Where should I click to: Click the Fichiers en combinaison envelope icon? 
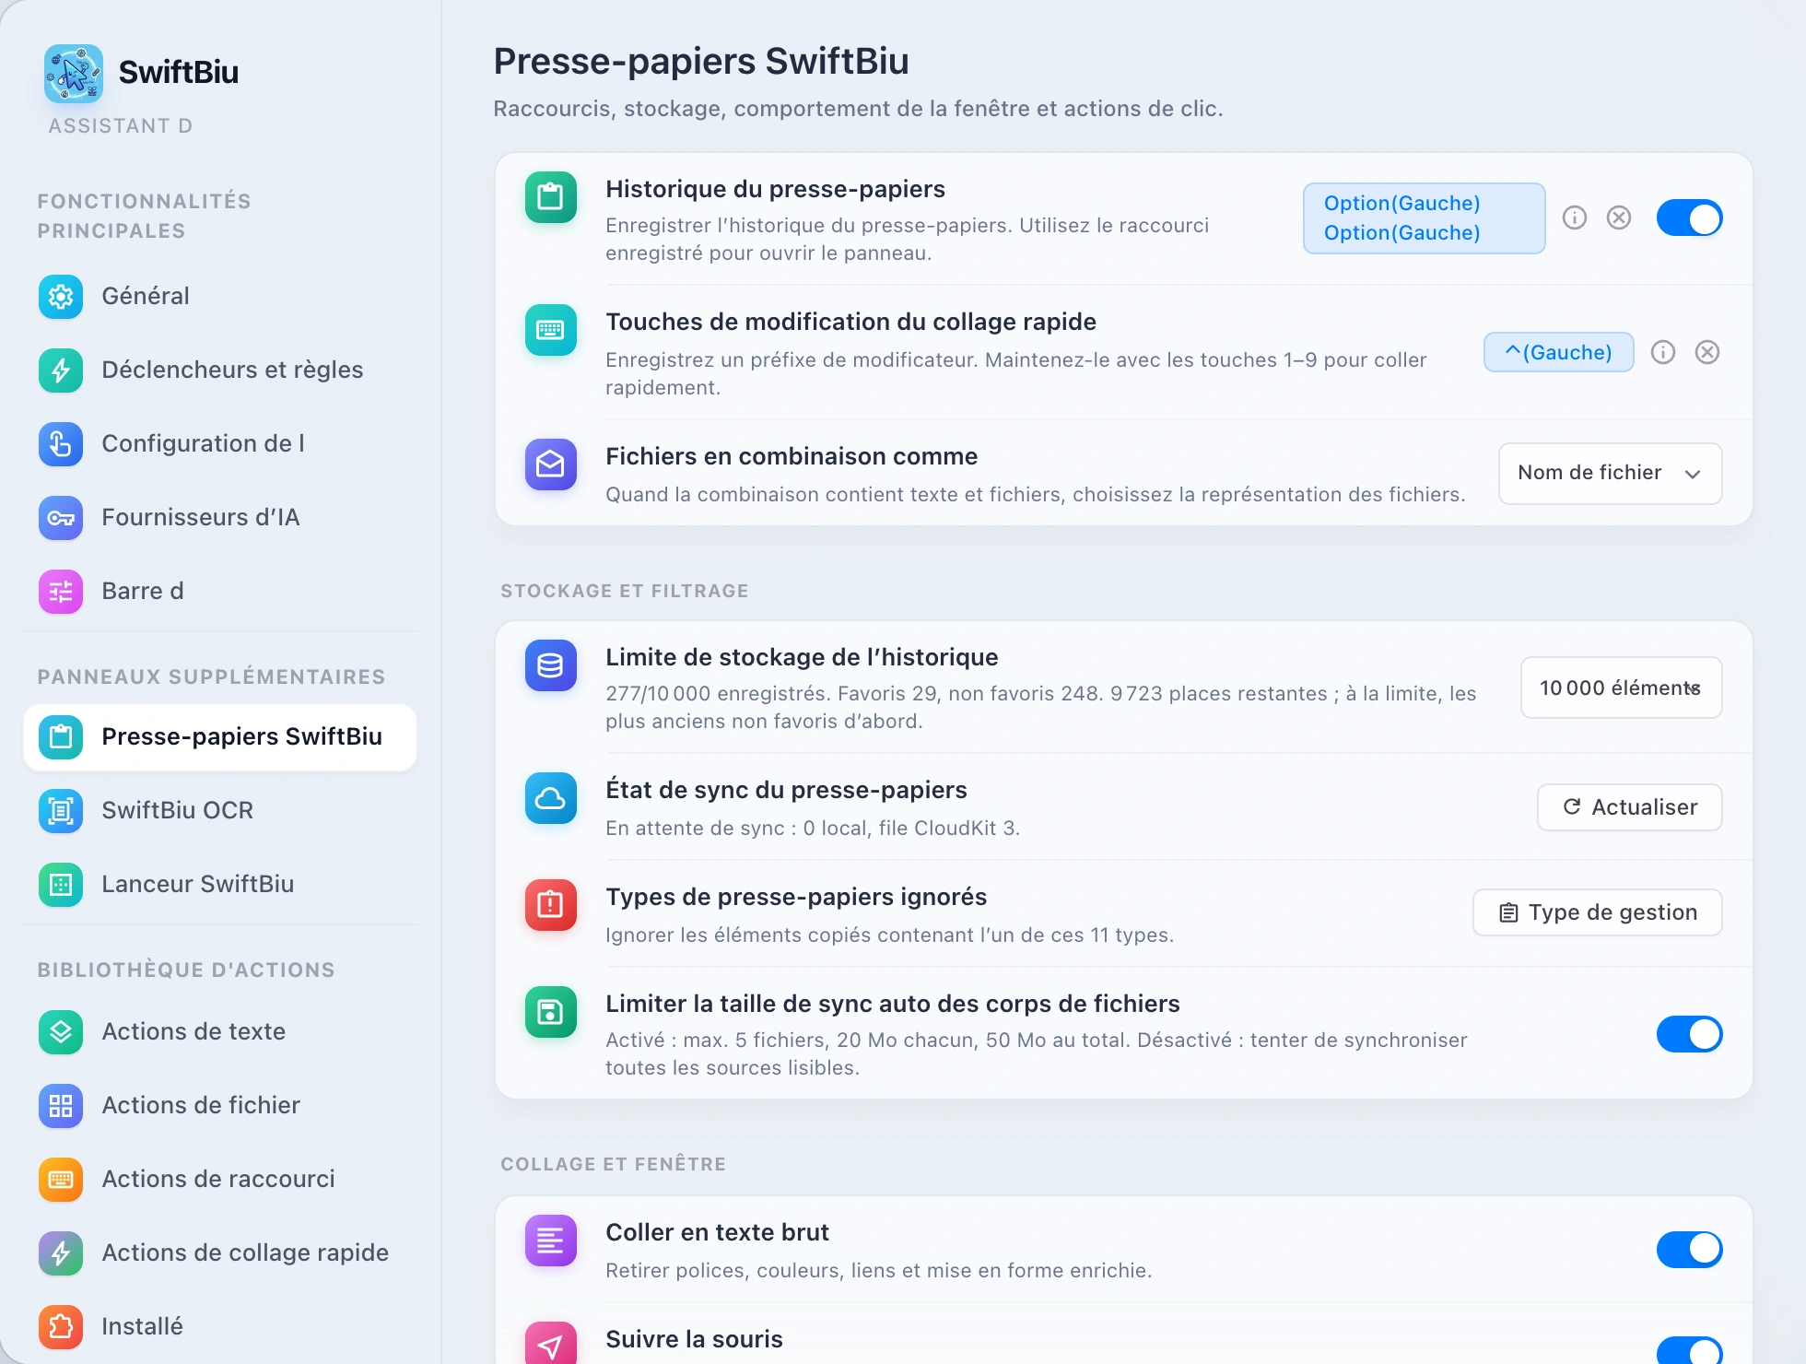pyautogui.click(x=551, y=464)
